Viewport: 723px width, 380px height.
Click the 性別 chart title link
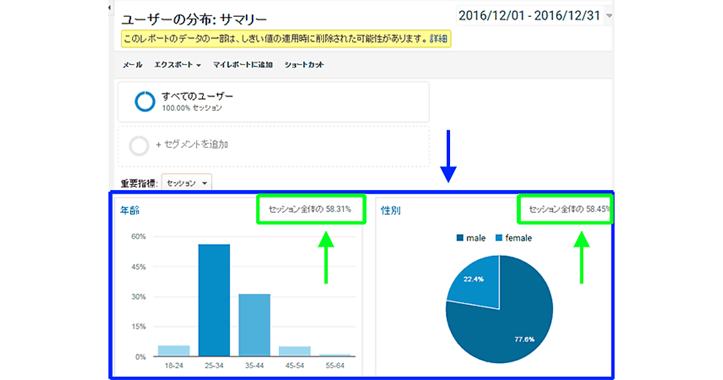[x=390, y=211]
